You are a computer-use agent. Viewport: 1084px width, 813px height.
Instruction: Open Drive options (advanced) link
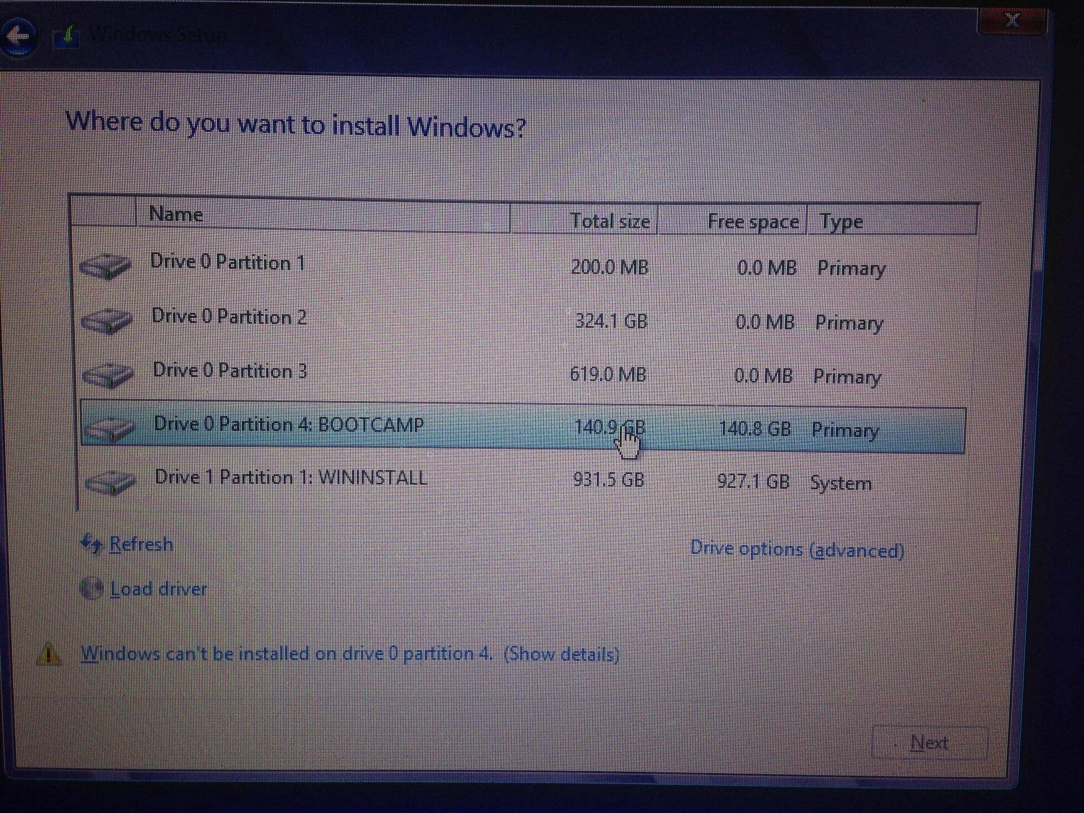click(797, 550)
